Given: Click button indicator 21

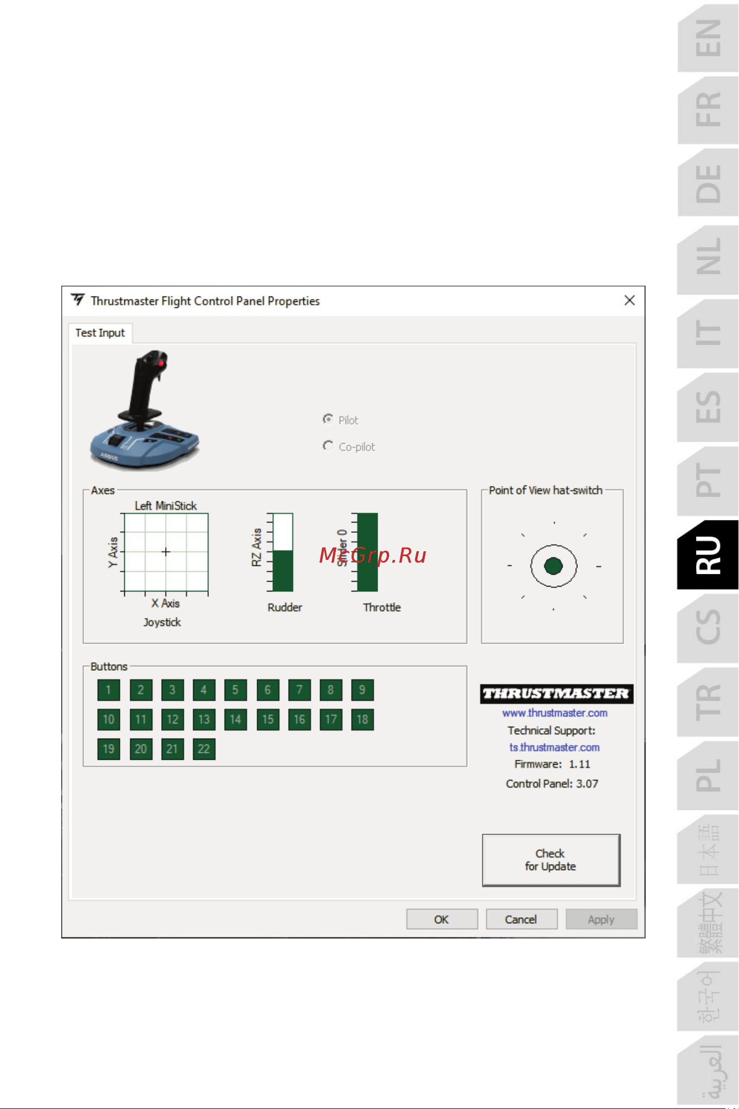Looking at the screenshot, I should [x=172, y=749].
